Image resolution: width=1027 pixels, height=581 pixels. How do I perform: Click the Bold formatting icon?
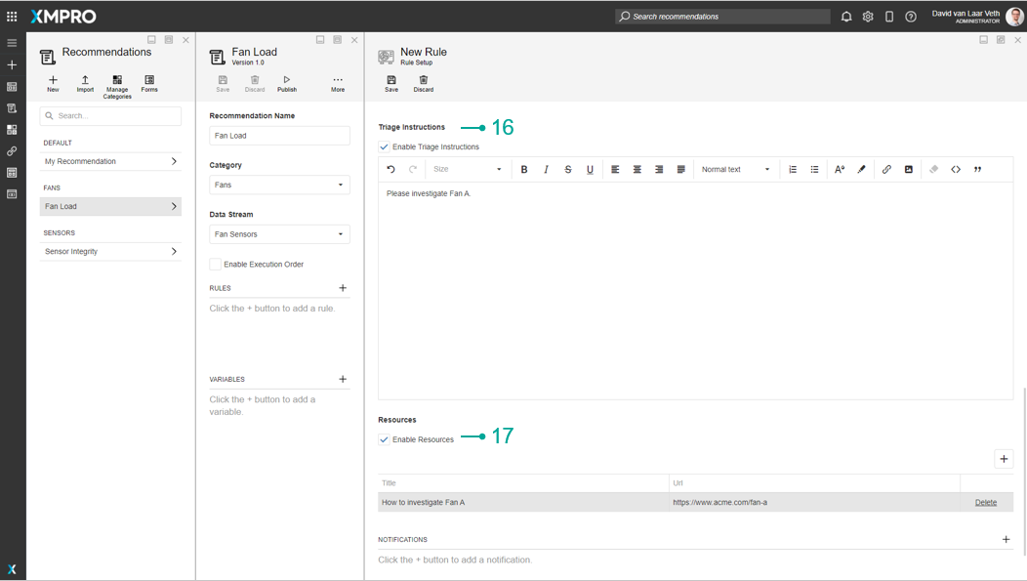click(x=524, y=170)
